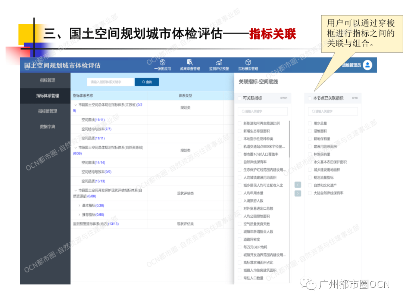Image resolution: width=403 pixels, height=302 pixels.
Task: Select the 指标体系管理 sidebar item
Action: 46,96
